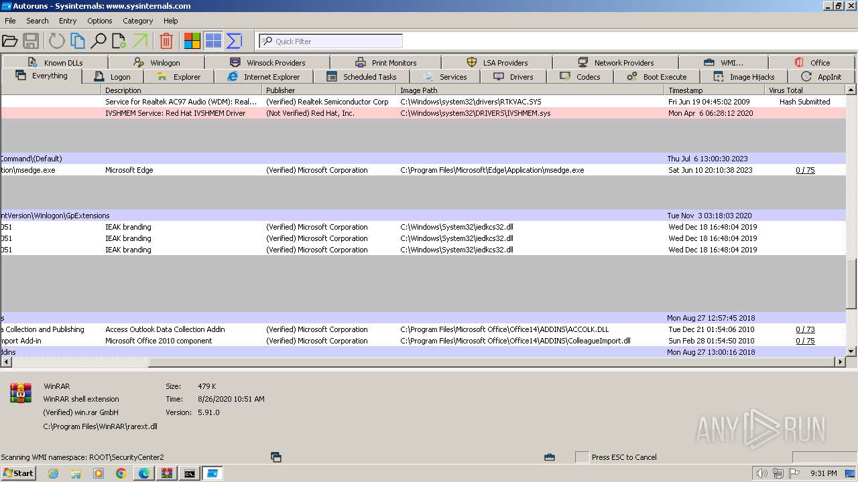Sort by the Timestamp column header
This screenshot has height=482, width=858.
point(715,90)
